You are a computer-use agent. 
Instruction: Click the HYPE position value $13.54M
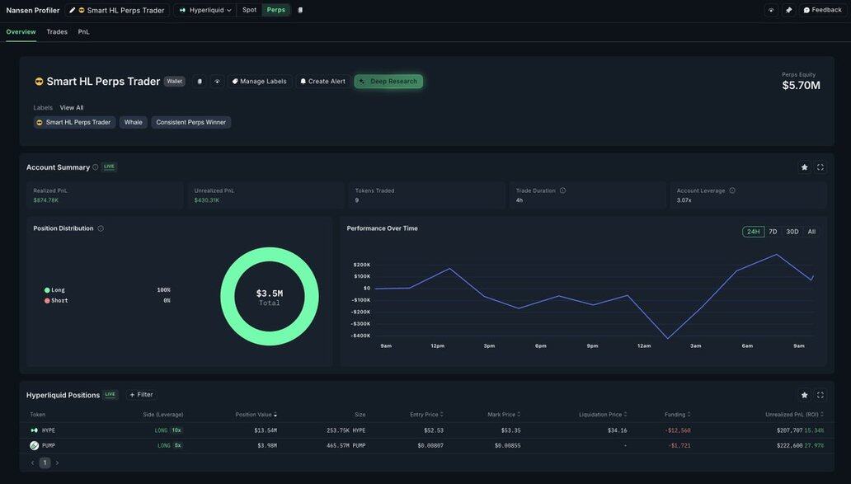point(266,430)
